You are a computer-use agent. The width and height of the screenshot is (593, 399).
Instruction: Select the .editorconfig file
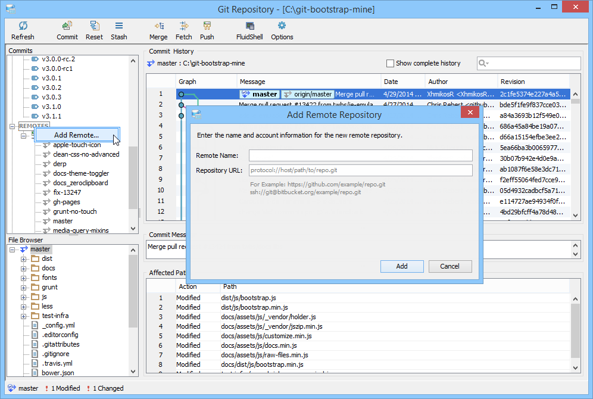point(60,335)
